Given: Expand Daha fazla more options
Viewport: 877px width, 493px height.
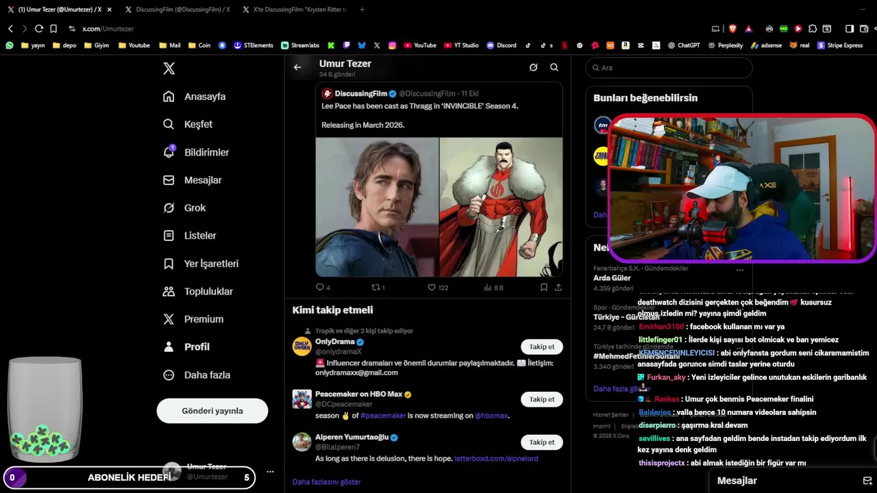Looking at the screenshot, I should (197, 375).
